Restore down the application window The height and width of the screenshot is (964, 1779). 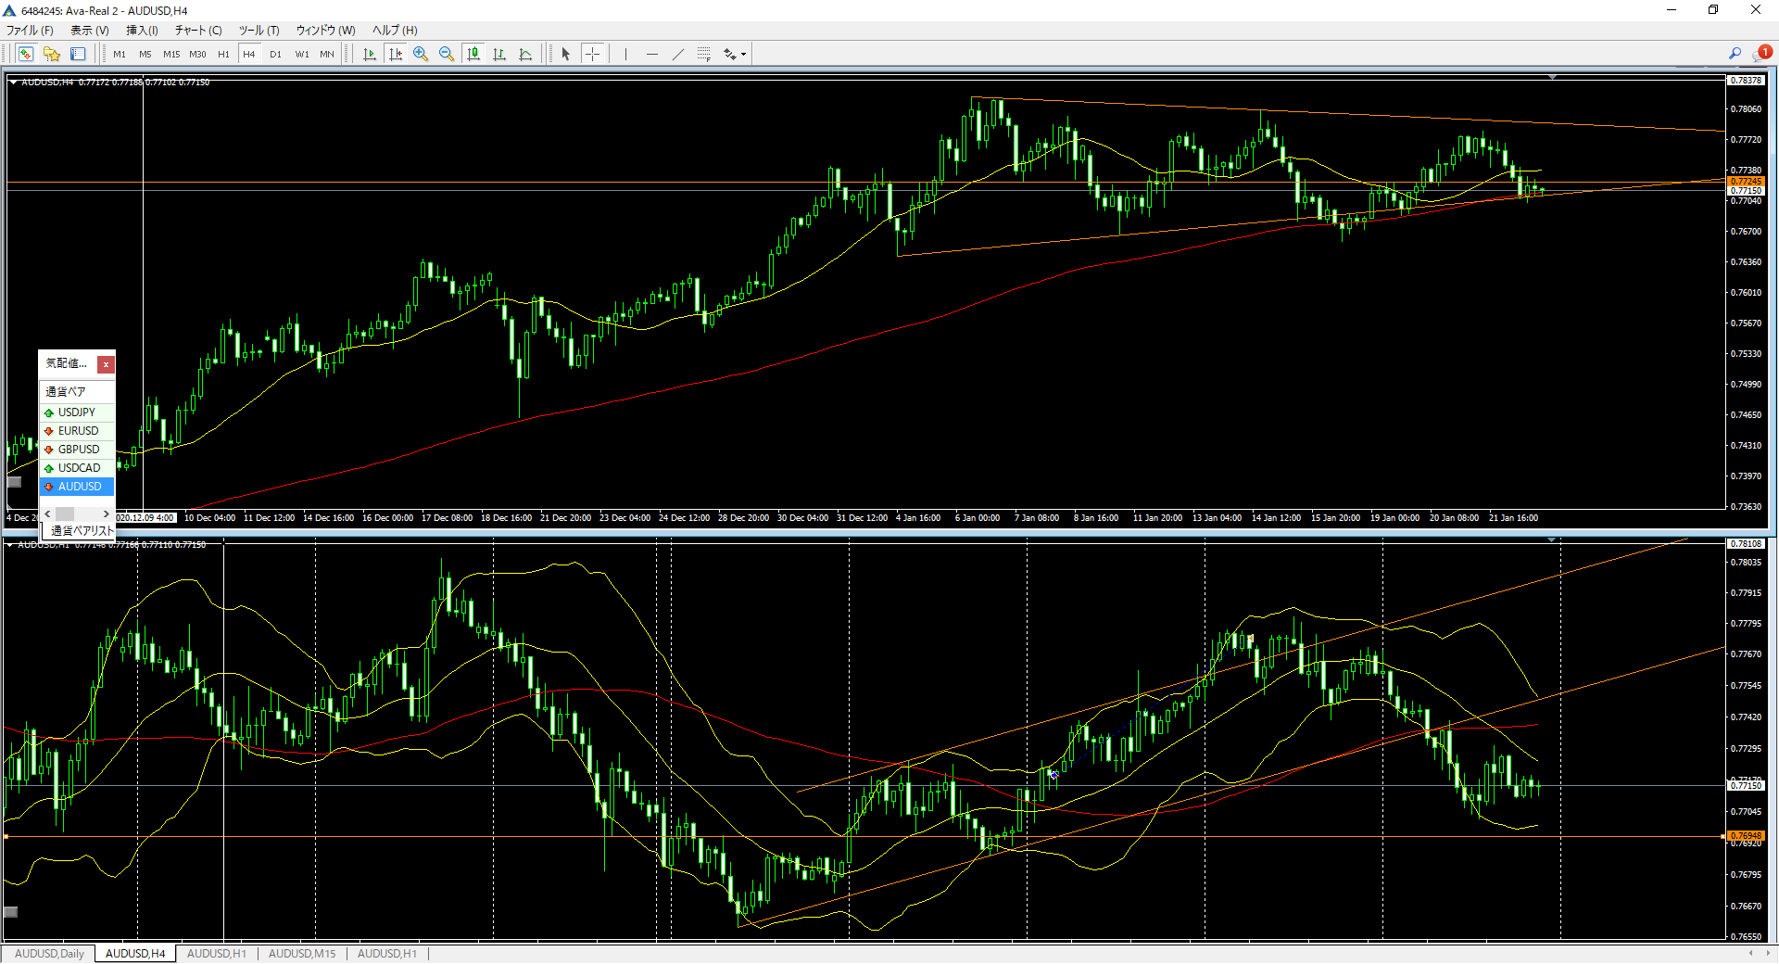tap(1713, 10)
